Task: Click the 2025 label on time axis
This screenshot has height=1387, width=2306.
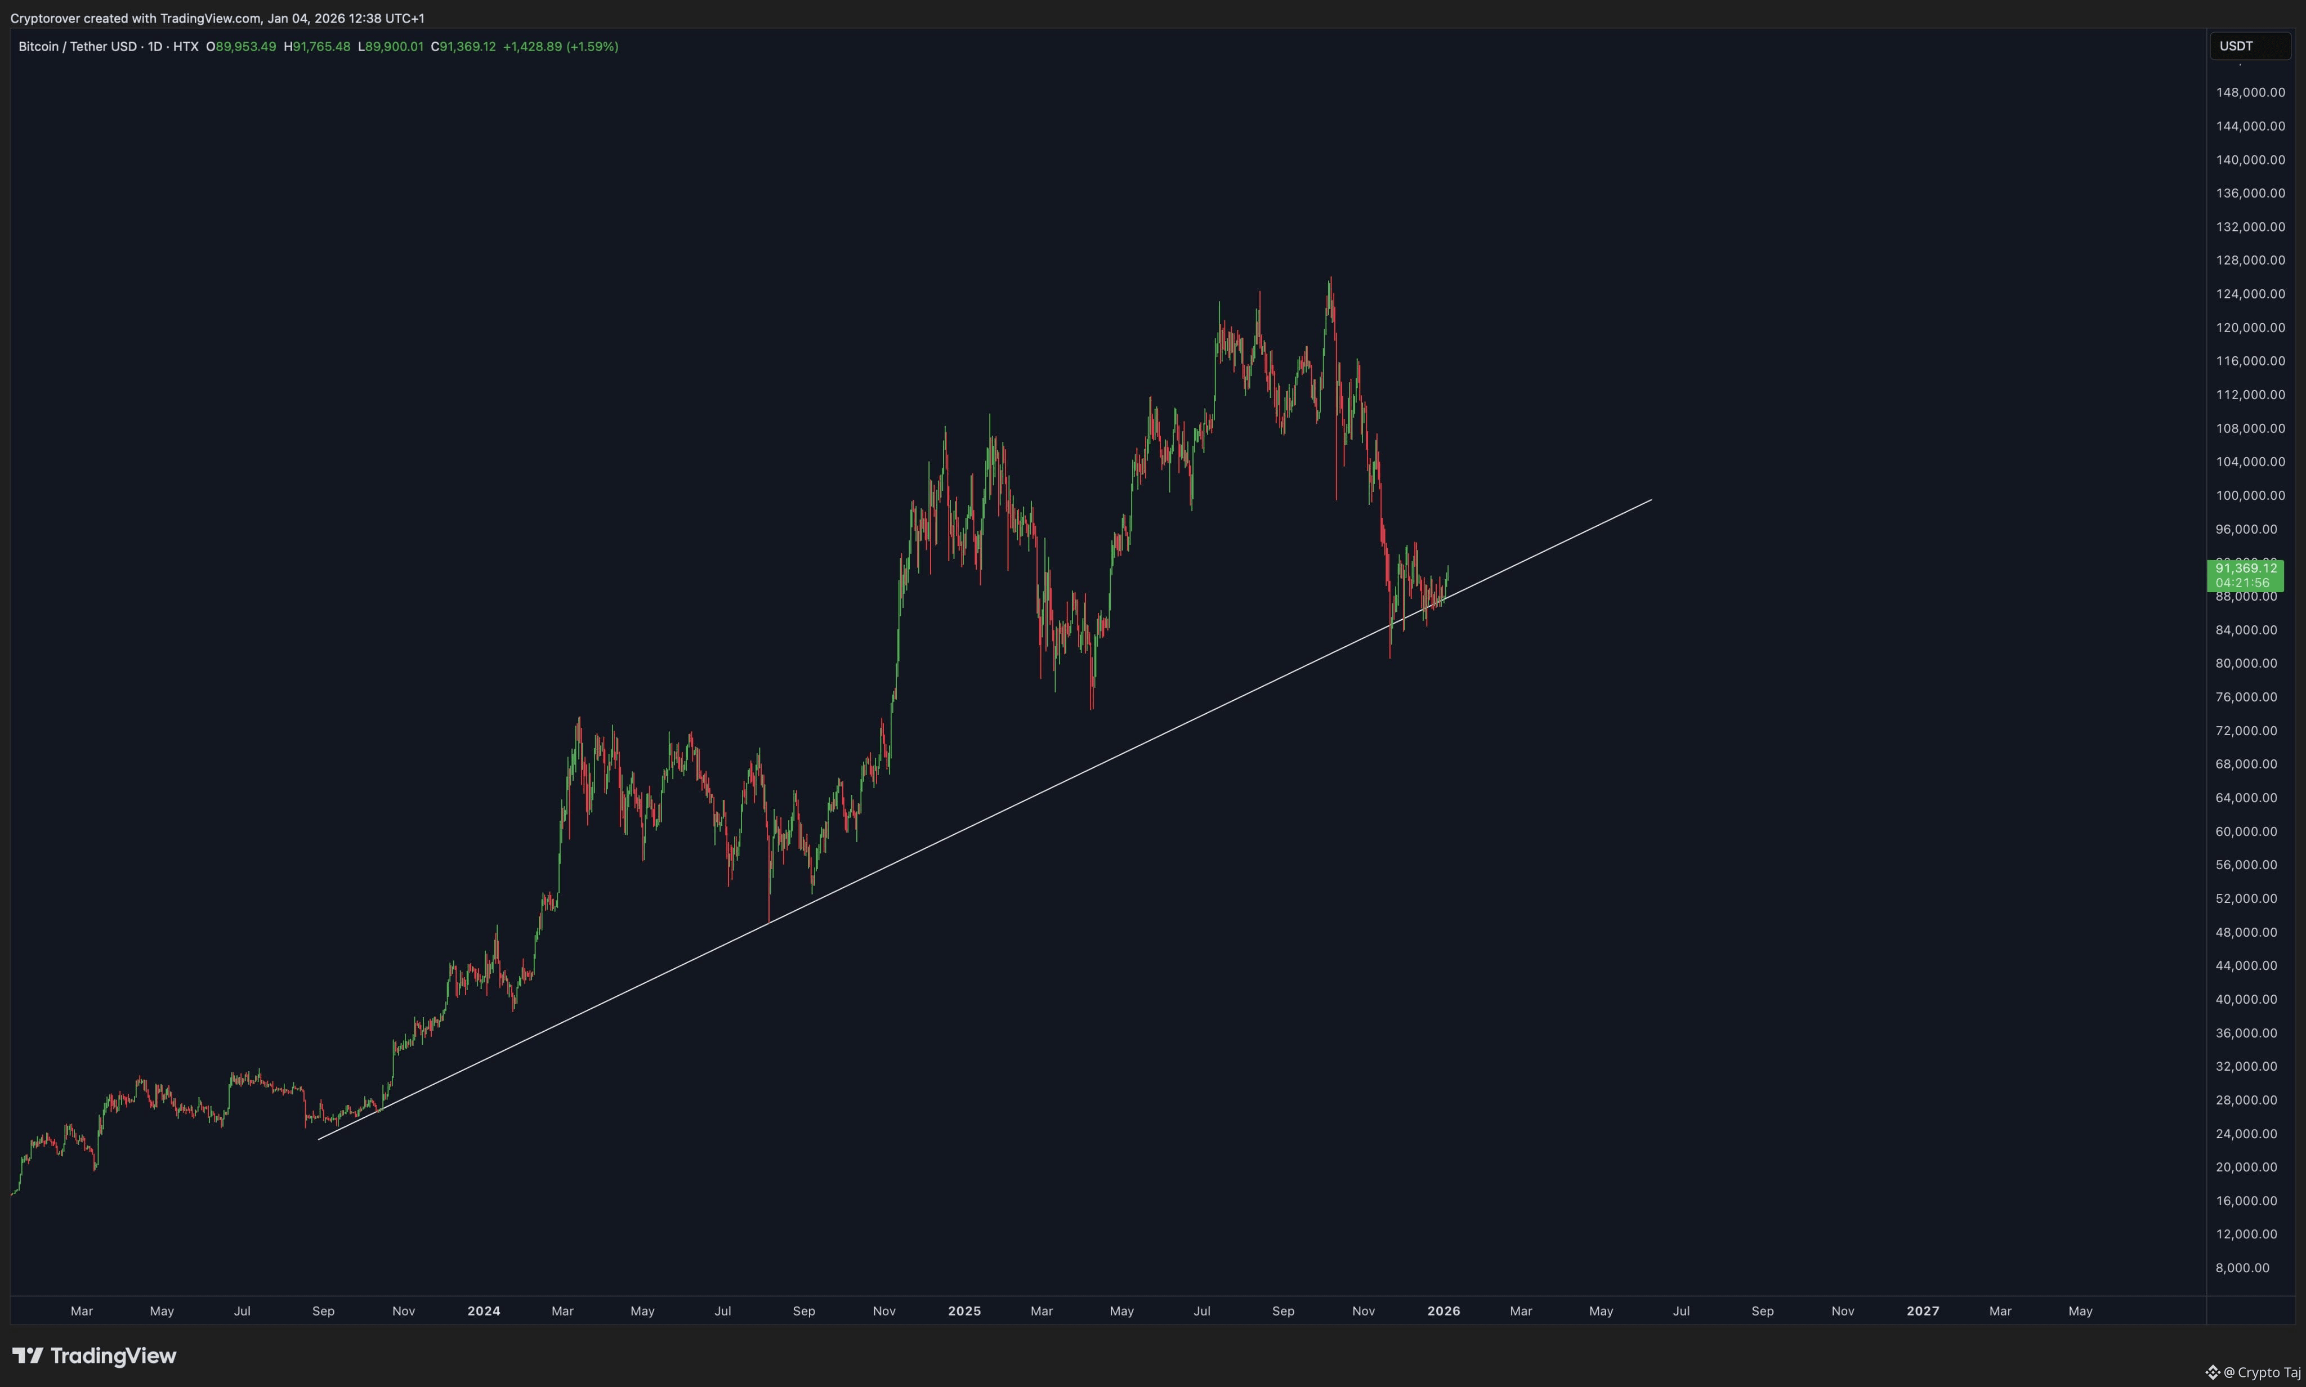Action: pos(964,1312)
